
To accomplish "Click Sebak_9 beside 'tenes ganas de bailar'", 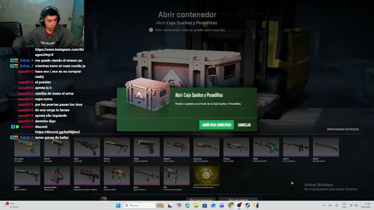I will point(27,138).
